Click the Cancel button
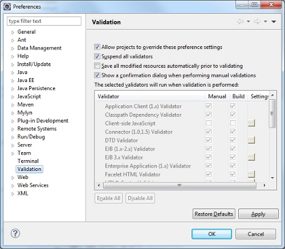 [255, 234]
